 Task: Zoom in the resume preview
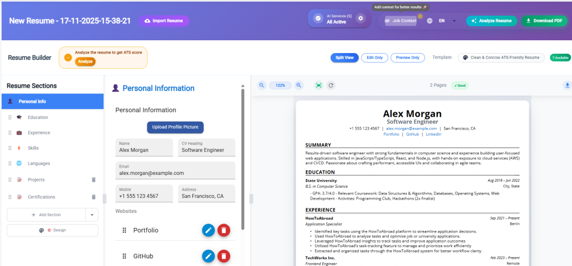click(x=299, y=85)
